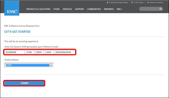Click the lock icon beside Cookie & Privacy Policy
This screenshot has width=169, height=98.
pyautogui.click(x=107, y=2)
